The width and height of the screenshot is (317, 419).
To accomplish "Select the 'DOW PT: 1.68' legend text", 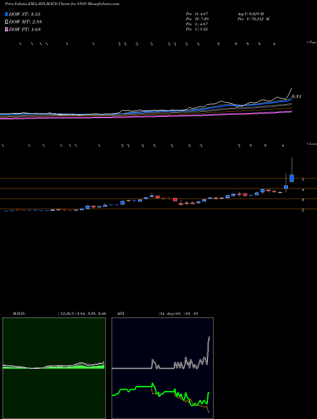I will click(25, 30).
